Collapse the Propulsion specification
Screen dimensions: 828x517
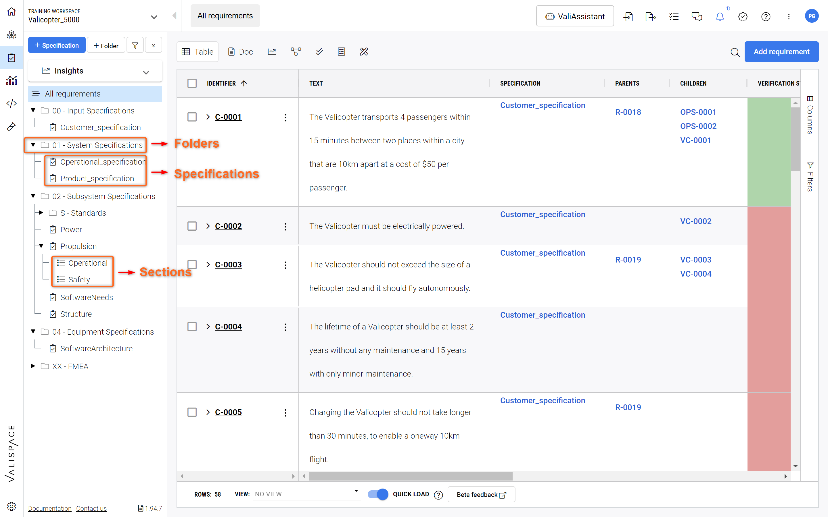coord(41,246)
